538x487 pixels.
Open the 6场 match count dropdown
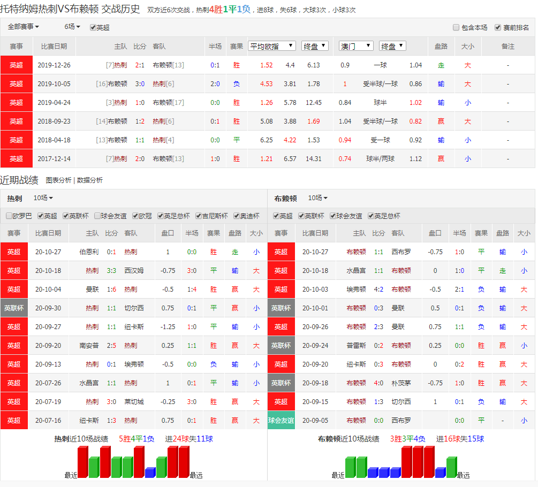tap(72, 27)
